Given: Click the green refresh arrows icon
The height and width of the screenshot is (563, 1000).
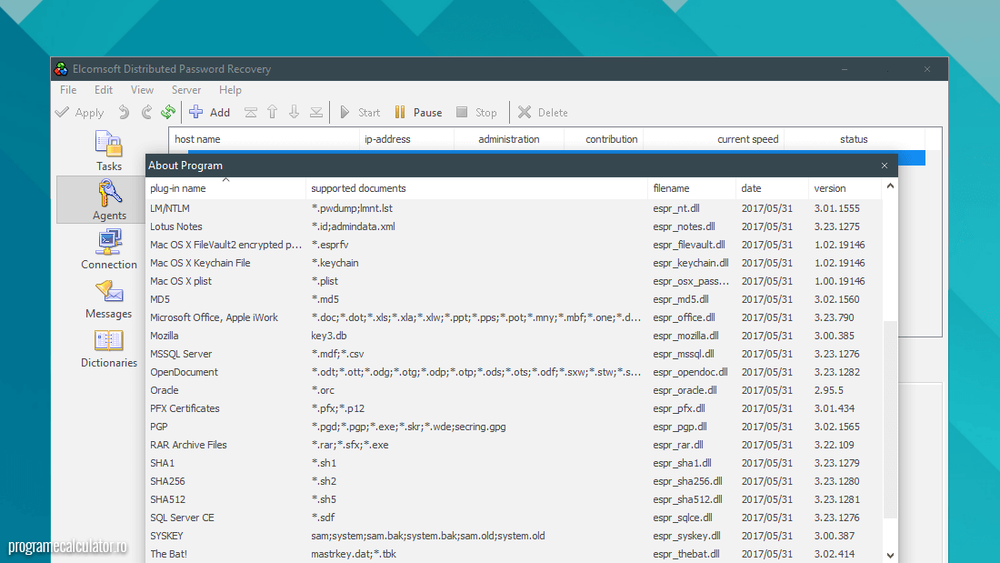Looking at the screenshot, I should click(x=168, y=112).
